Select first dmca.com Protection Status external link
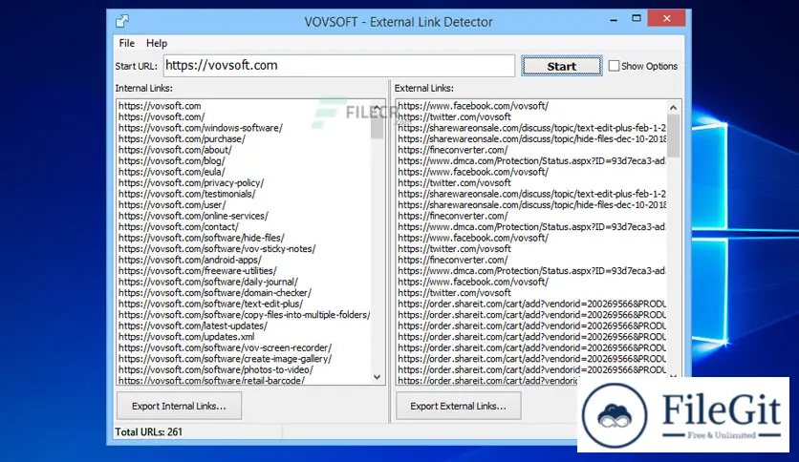The width and height of the screenshot is (799, 462). click(531, 160)
